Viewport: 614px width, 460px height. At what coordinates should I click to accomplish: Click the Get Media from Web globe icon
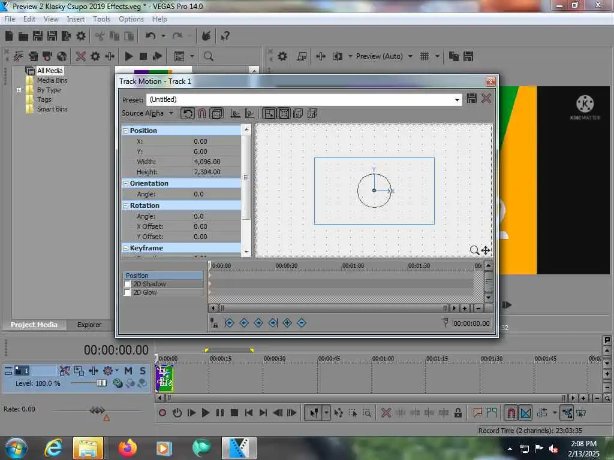[62, 56]
